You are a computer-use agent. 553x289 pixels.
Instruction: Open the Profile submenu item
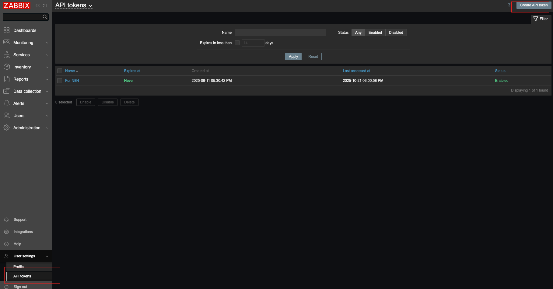click(19, 266)
